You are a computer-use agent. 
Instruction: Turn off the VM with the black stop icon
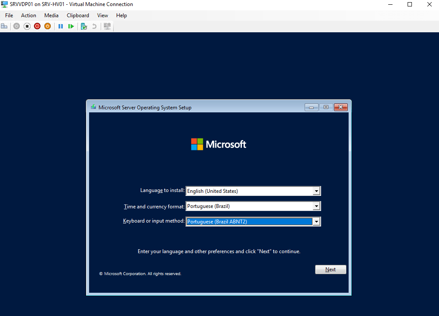coord(27,26)
